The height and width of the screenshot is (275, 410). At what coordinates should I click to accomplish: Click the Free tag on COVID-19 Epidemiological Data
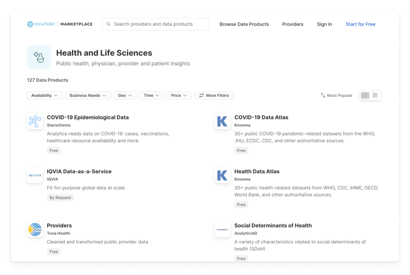point(54,150)
